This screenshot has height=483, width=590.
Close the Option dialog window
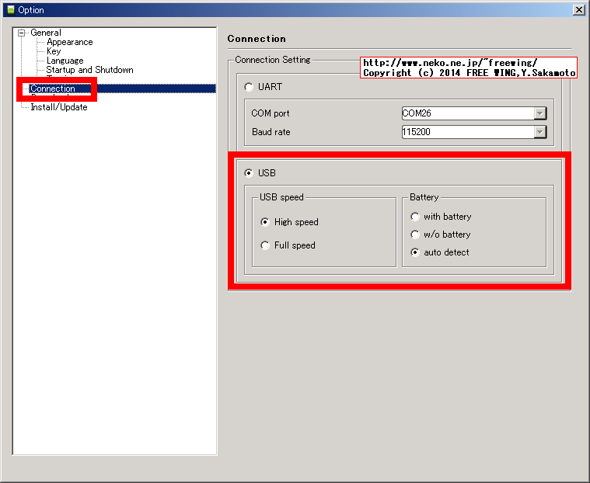click(578, 10)
